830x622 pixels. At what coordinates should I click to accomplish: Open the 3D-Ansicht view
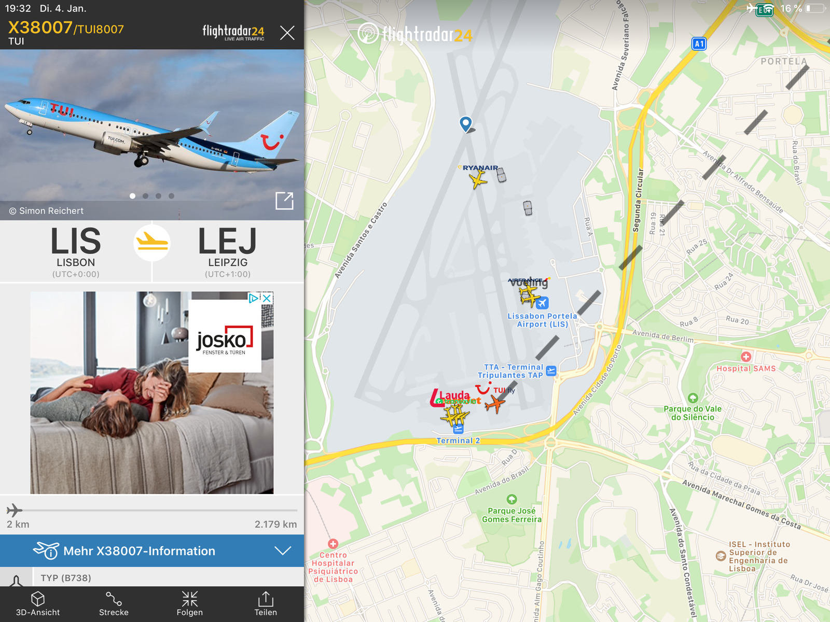click(x=38, y=604)
